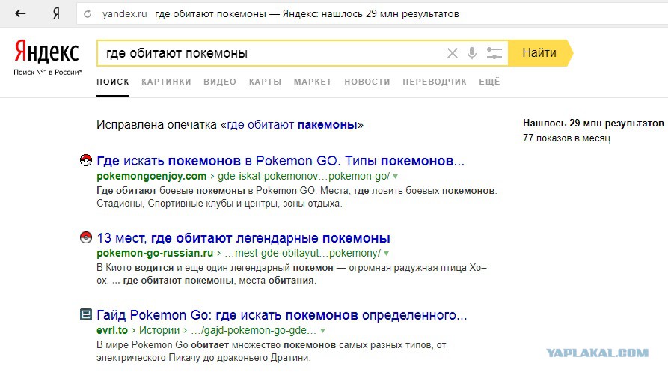Viewport: 668px width, 375px height.
Task: Open '13 мест, где обитают легендарные покемоны'
Action: 243,238
